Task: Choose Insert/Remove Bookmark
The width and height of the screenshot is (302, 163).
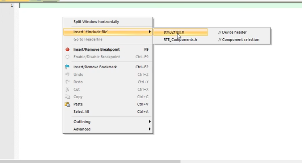Action: 108,67
